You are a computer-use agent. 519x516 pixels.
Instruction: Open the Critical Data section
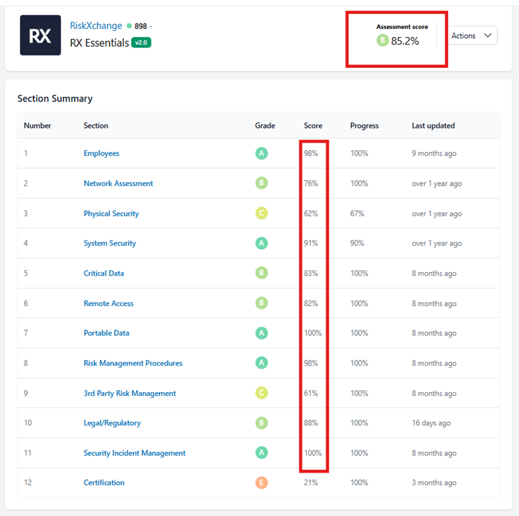[x=103, y=273]
